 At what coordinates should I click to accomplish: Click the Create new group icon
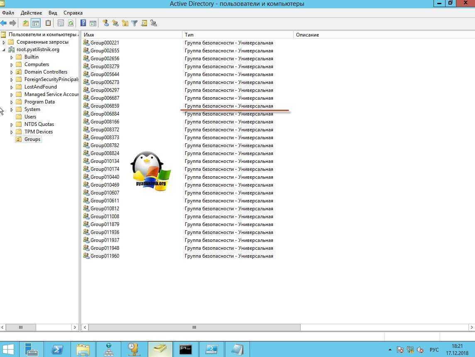115,23
